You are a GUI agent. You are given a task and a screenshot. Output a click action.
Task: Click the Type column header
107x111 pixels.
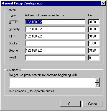[12, 16]
